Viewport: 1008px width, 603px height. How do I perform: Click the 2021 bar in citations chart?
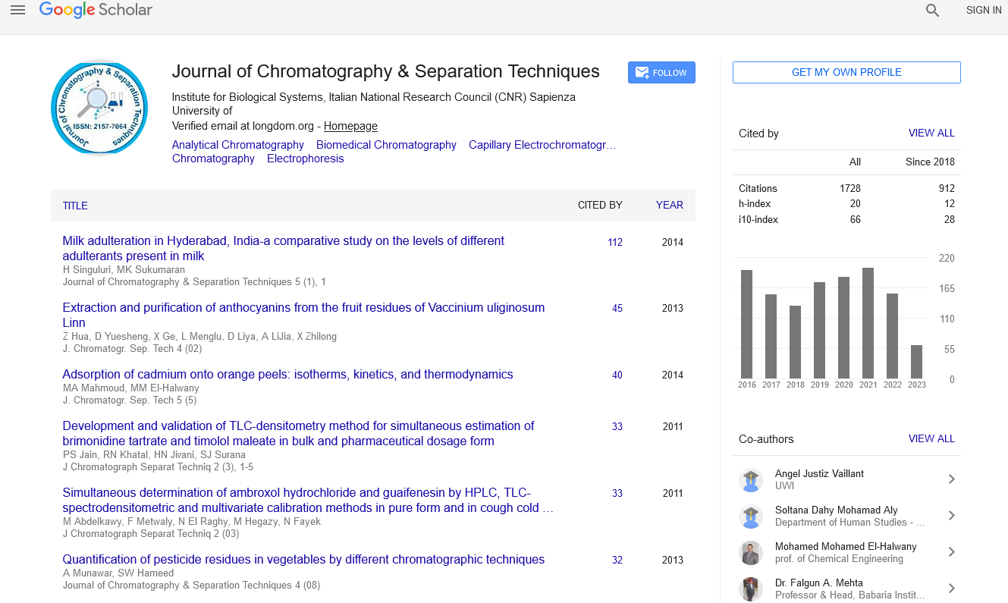click(868, 323)
